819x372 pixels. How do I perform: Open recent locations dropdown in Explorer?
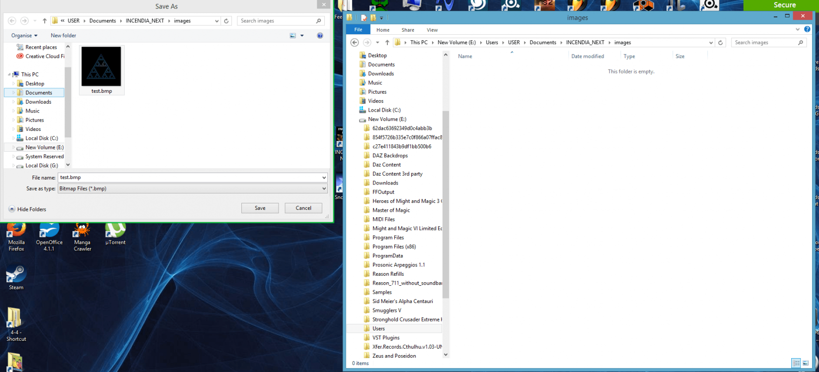click(377, 43)
